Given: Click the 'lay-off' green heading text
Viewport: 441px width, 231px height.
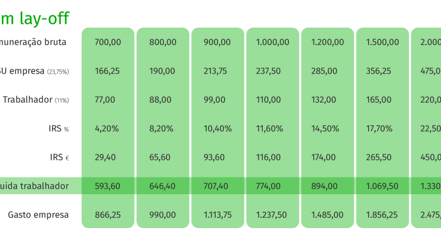Looking at the screenshot, I should coord(44,18).
